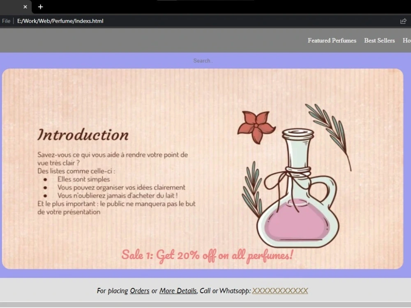Click the perfume bottle illustration
The height and width of the screenshot is (308, 411).
[x=298, y=188]
